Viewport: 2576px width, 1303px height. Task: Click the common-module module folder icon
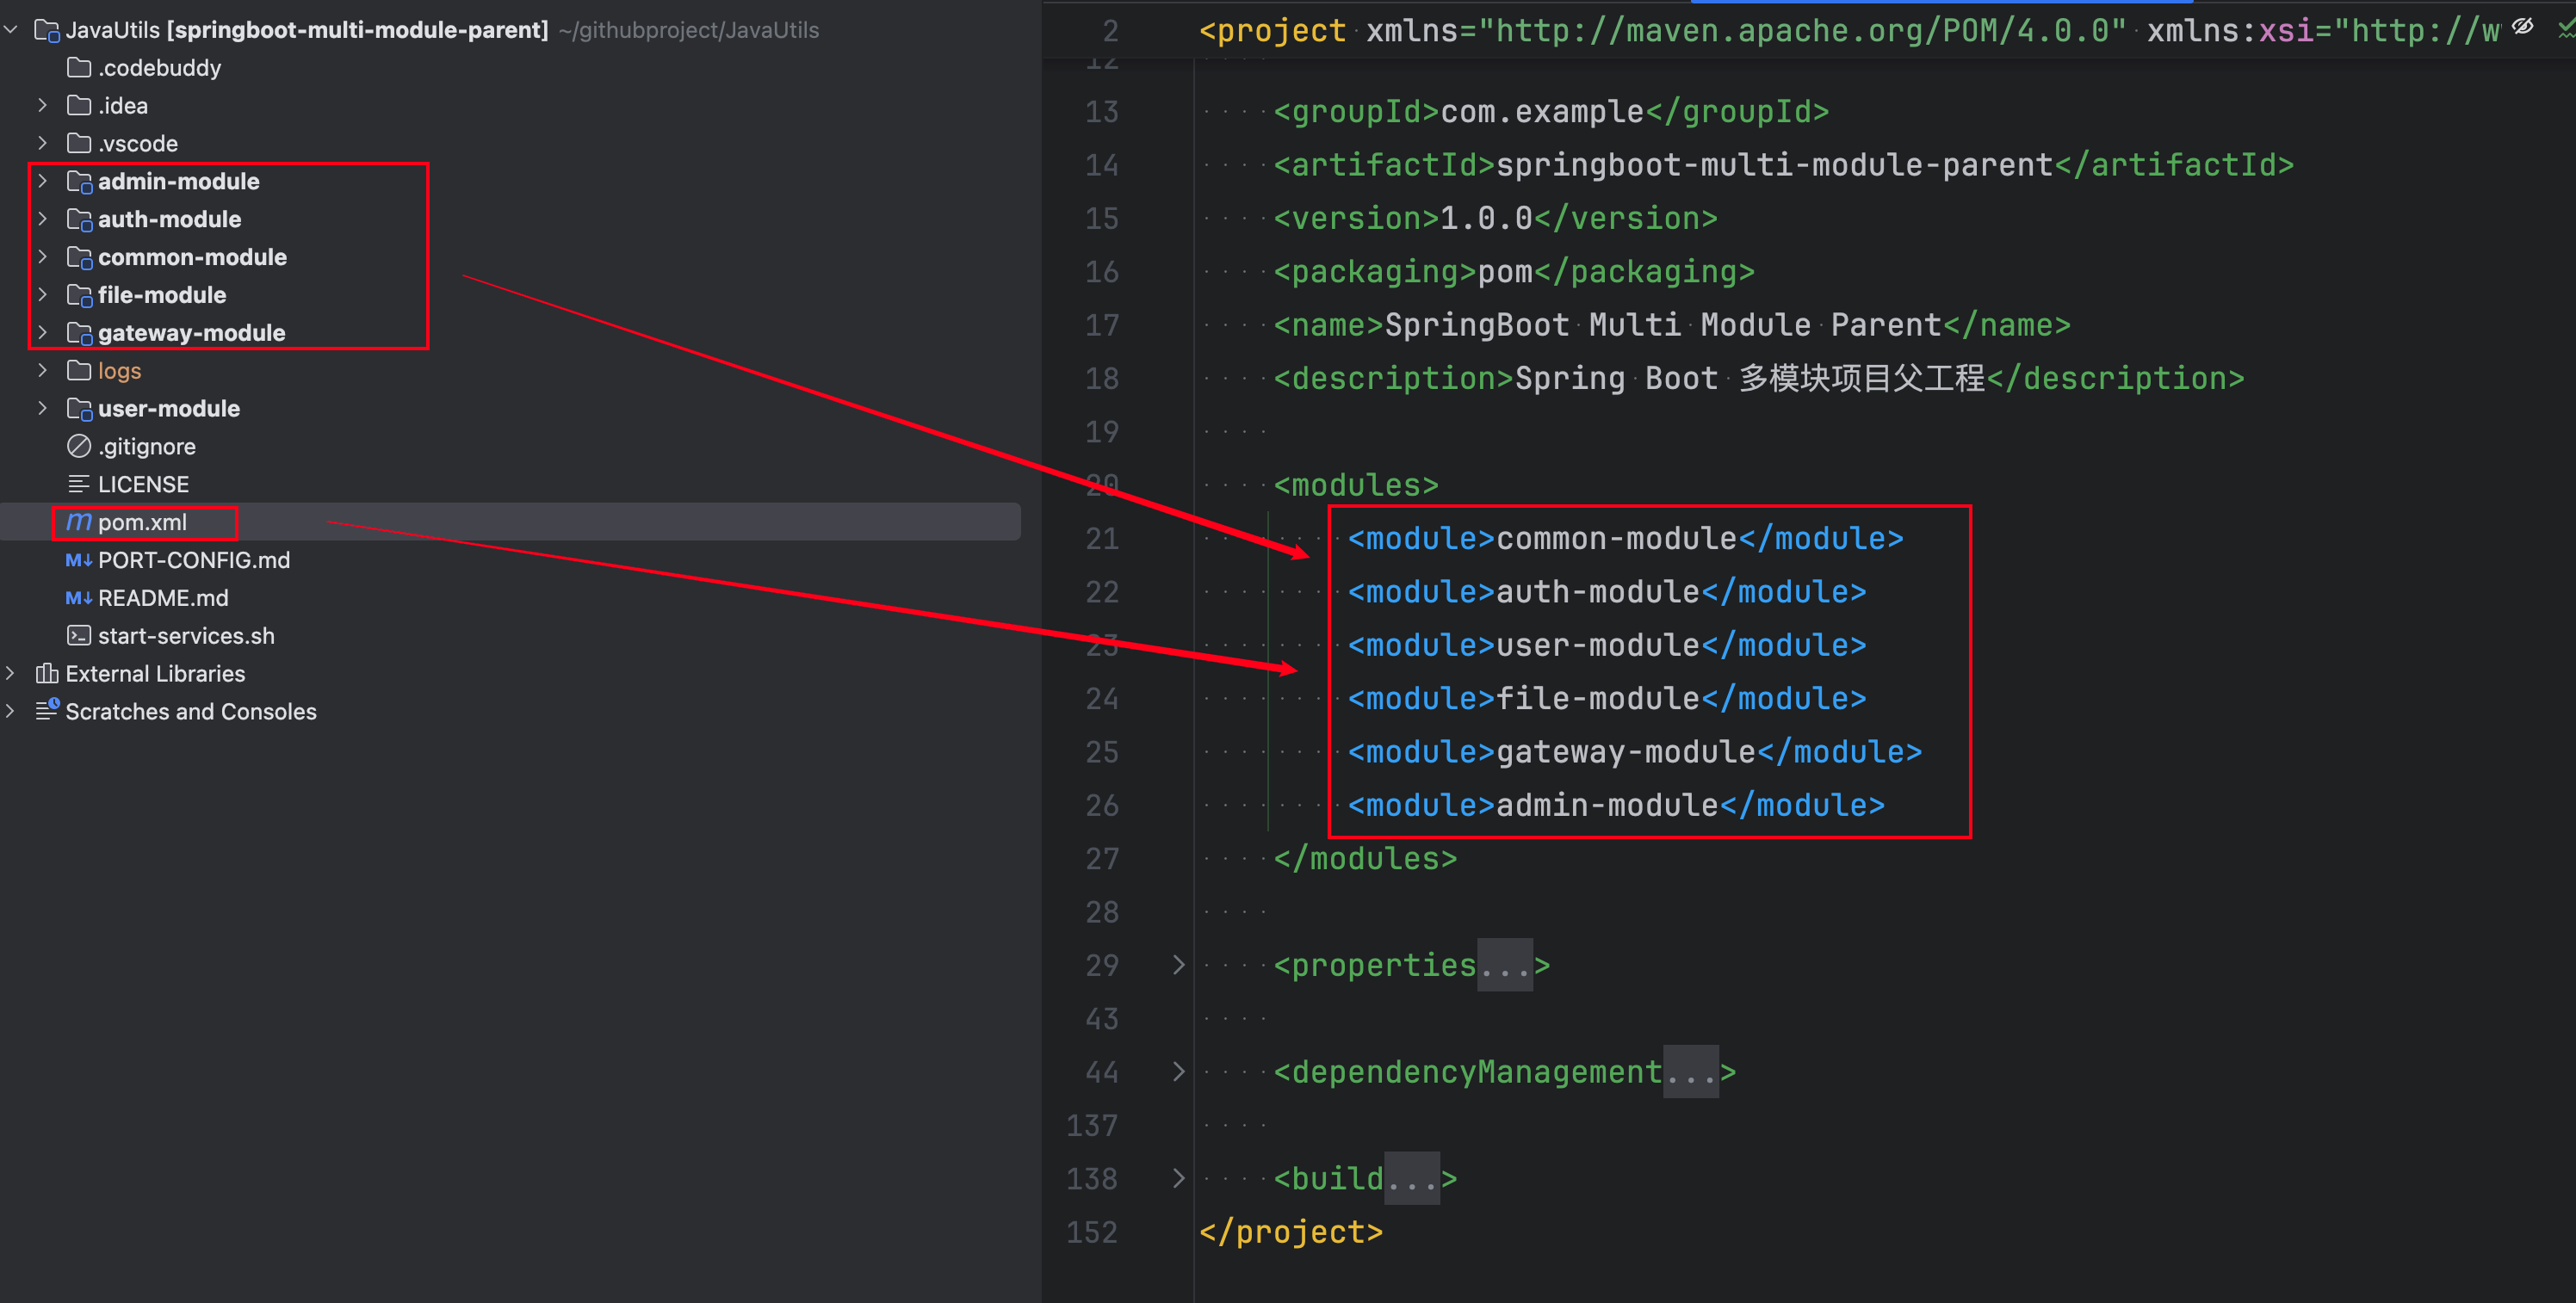click(79, 258)
